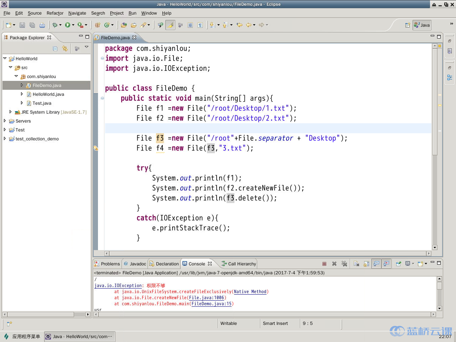Expand the Servers project node
456x342 pixels.
5,121
